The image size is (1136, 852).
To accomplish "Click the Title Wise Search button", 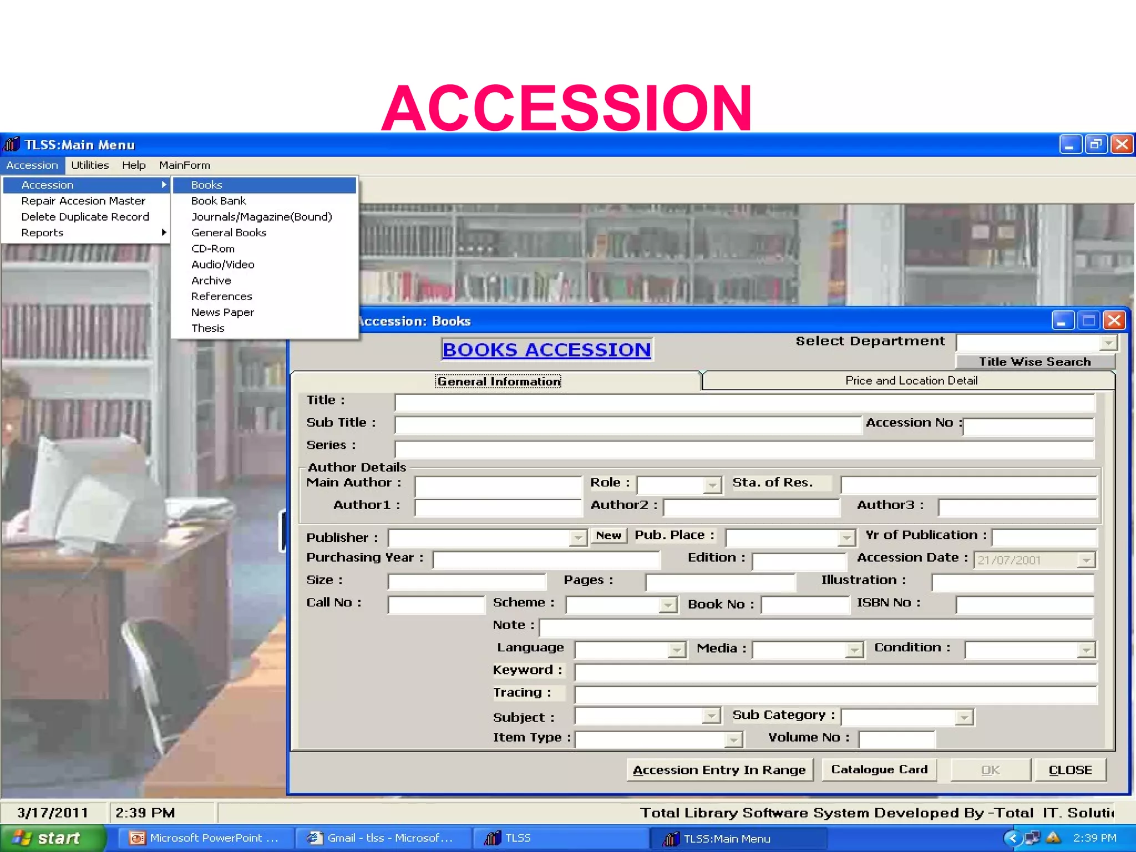I will click(1034, 362).
